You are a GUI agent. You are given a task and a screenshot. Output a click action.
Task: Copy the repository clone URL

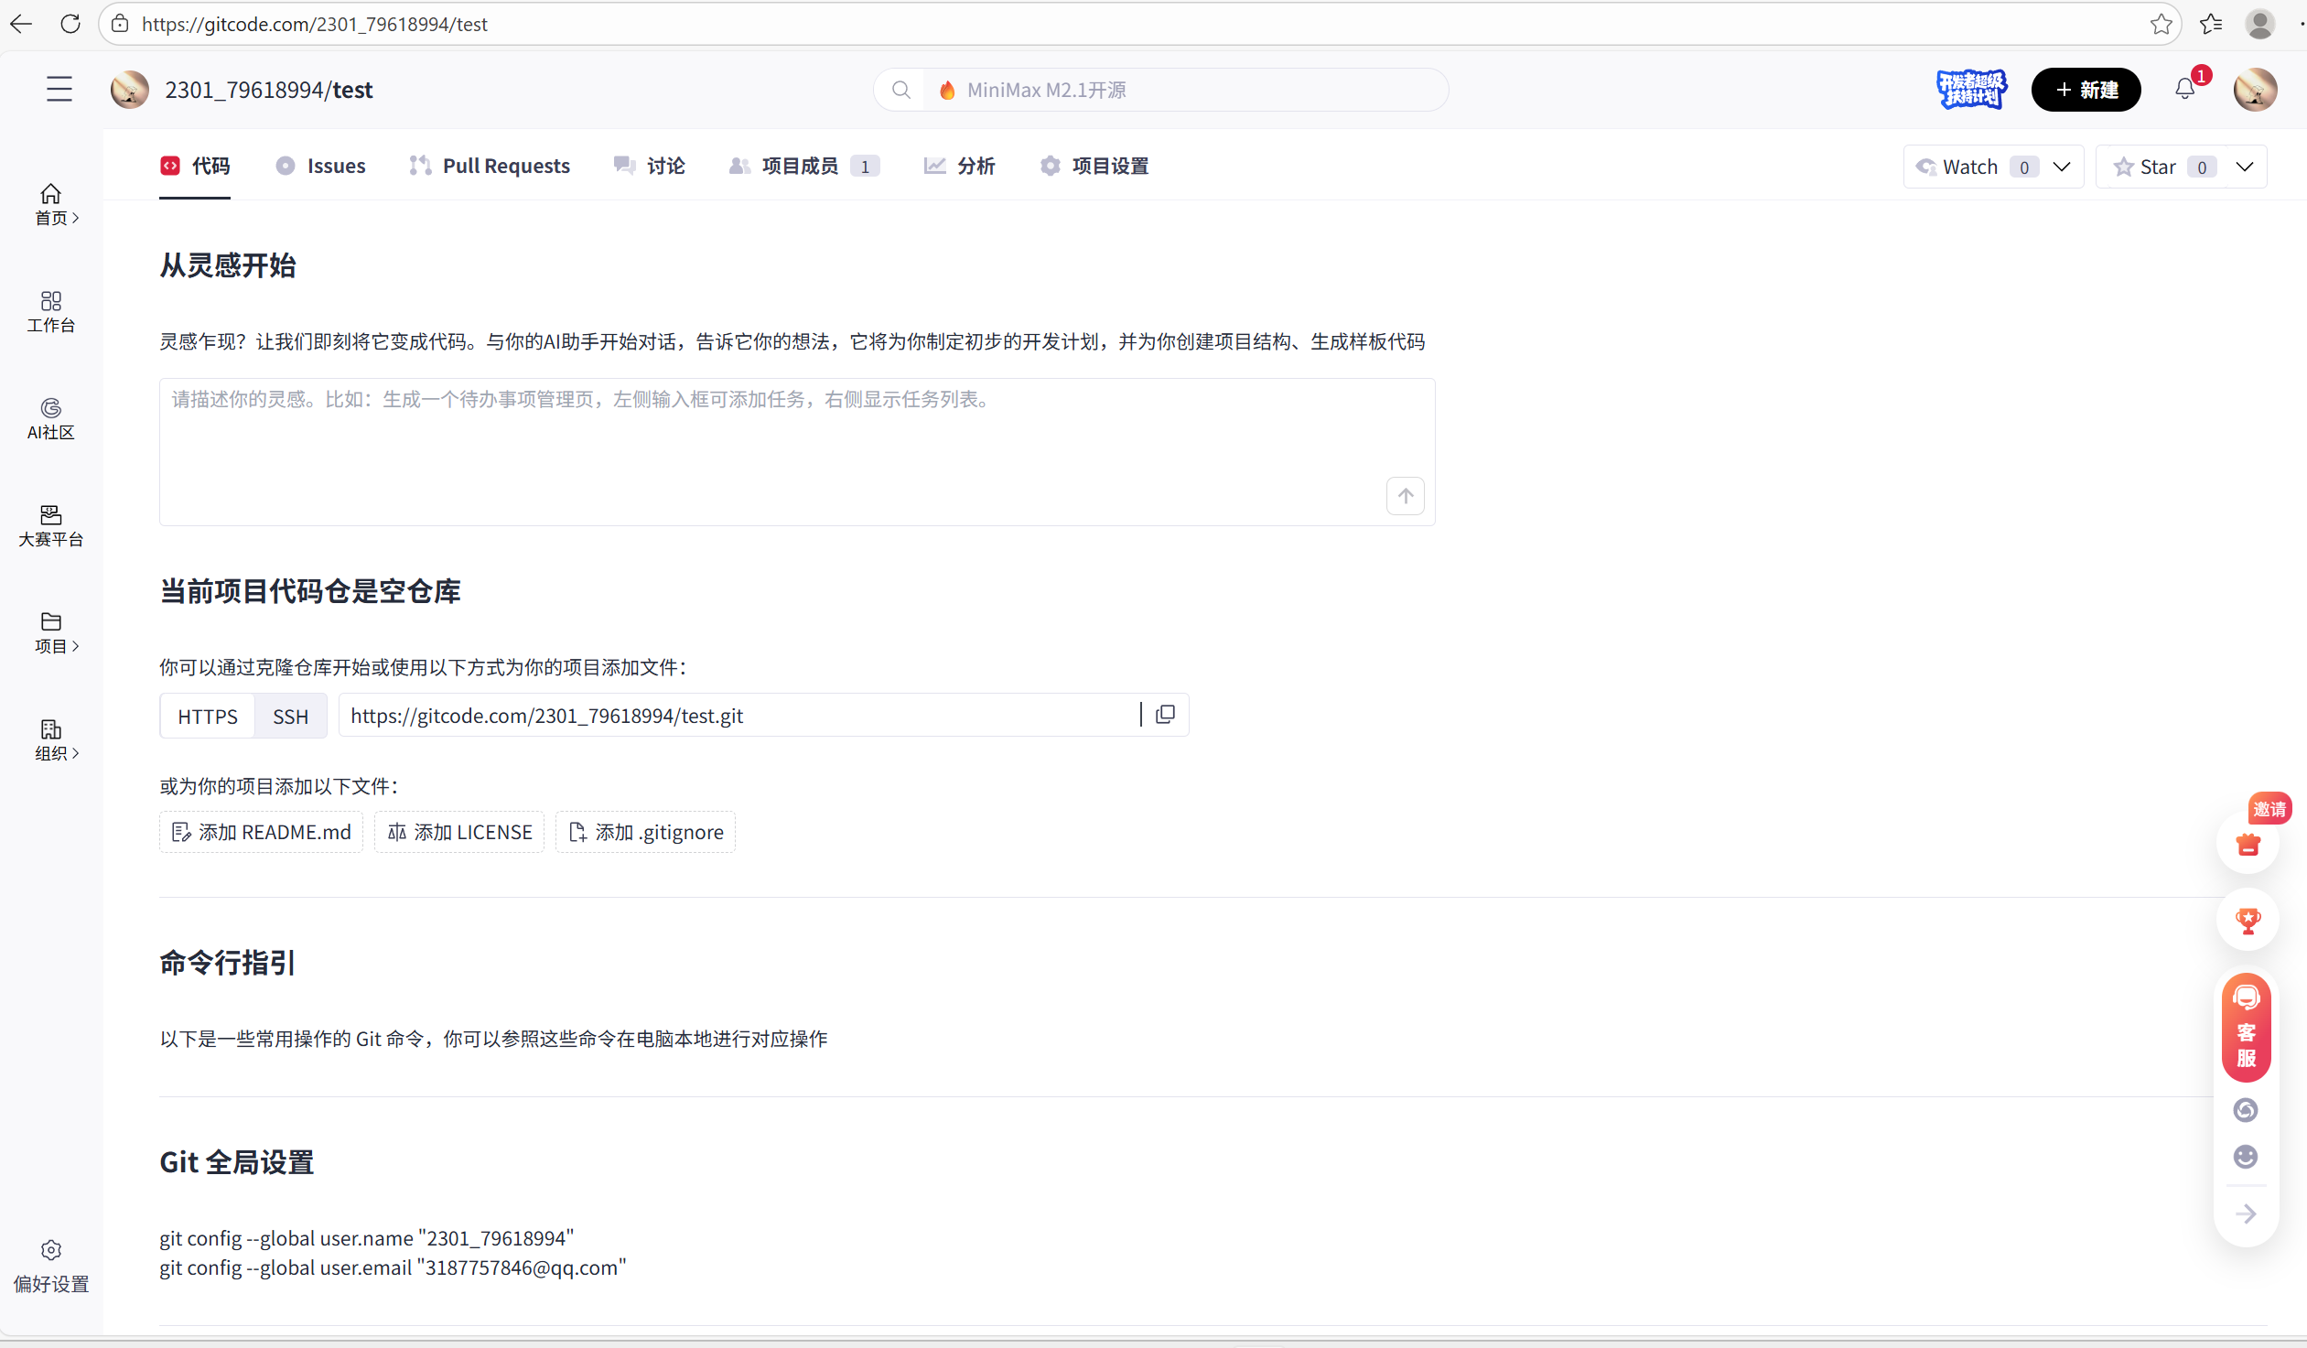click(x=1165, y=715)
